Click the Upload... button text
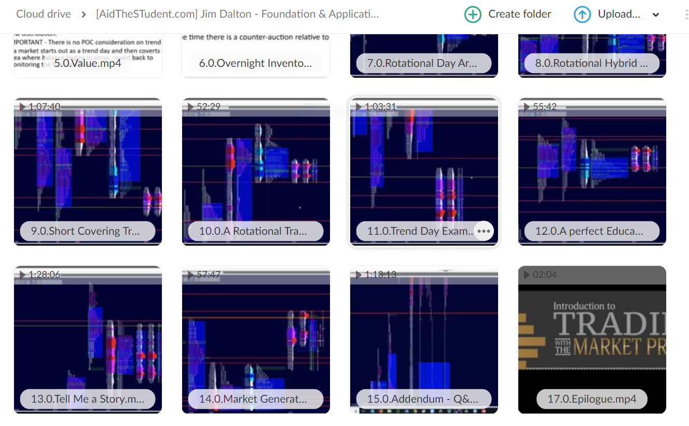This screenshot has height=426, width=689. coord(619,15)
